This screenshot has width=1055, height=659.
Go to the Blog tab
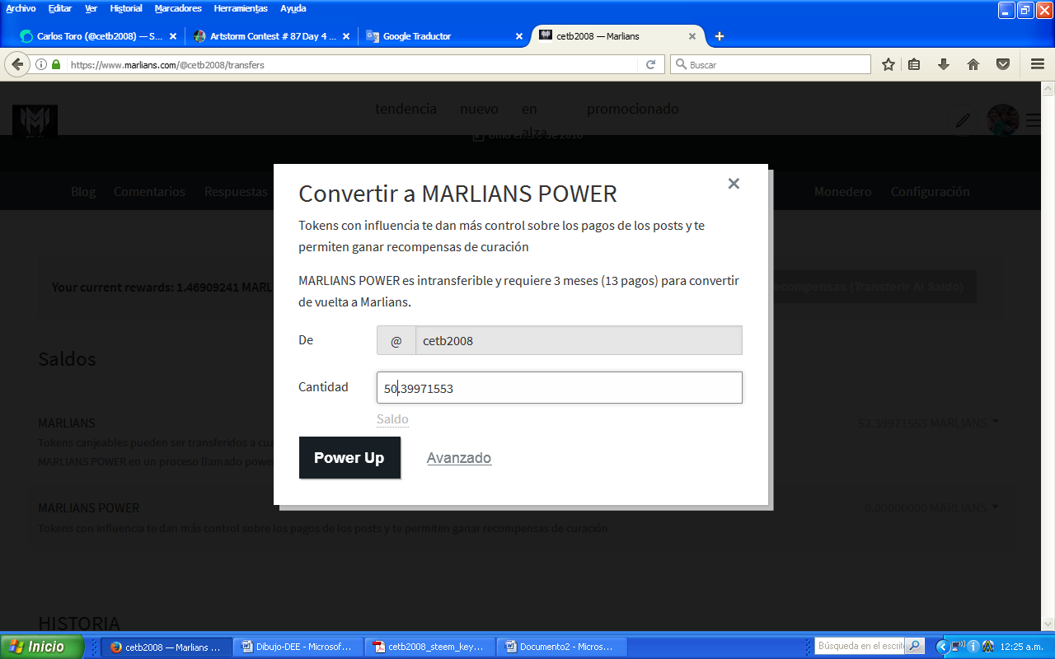[83, 191]
